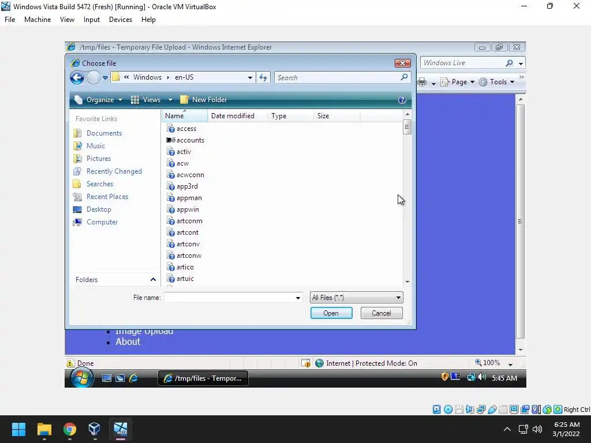Image resolution: width=591 pixels, height=443 pixels.
Task: Select the artico file
Action: [180, 267]
